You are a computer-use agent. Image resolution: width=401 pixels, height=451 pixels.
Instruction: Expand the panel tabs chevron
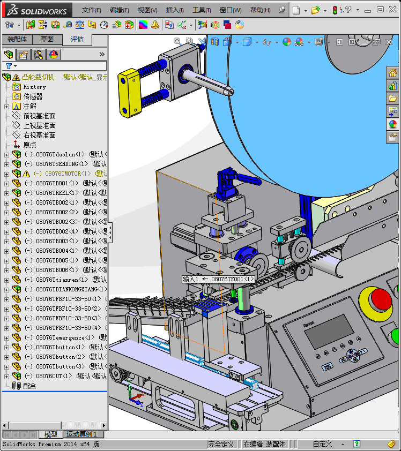(x=102, y=54)
